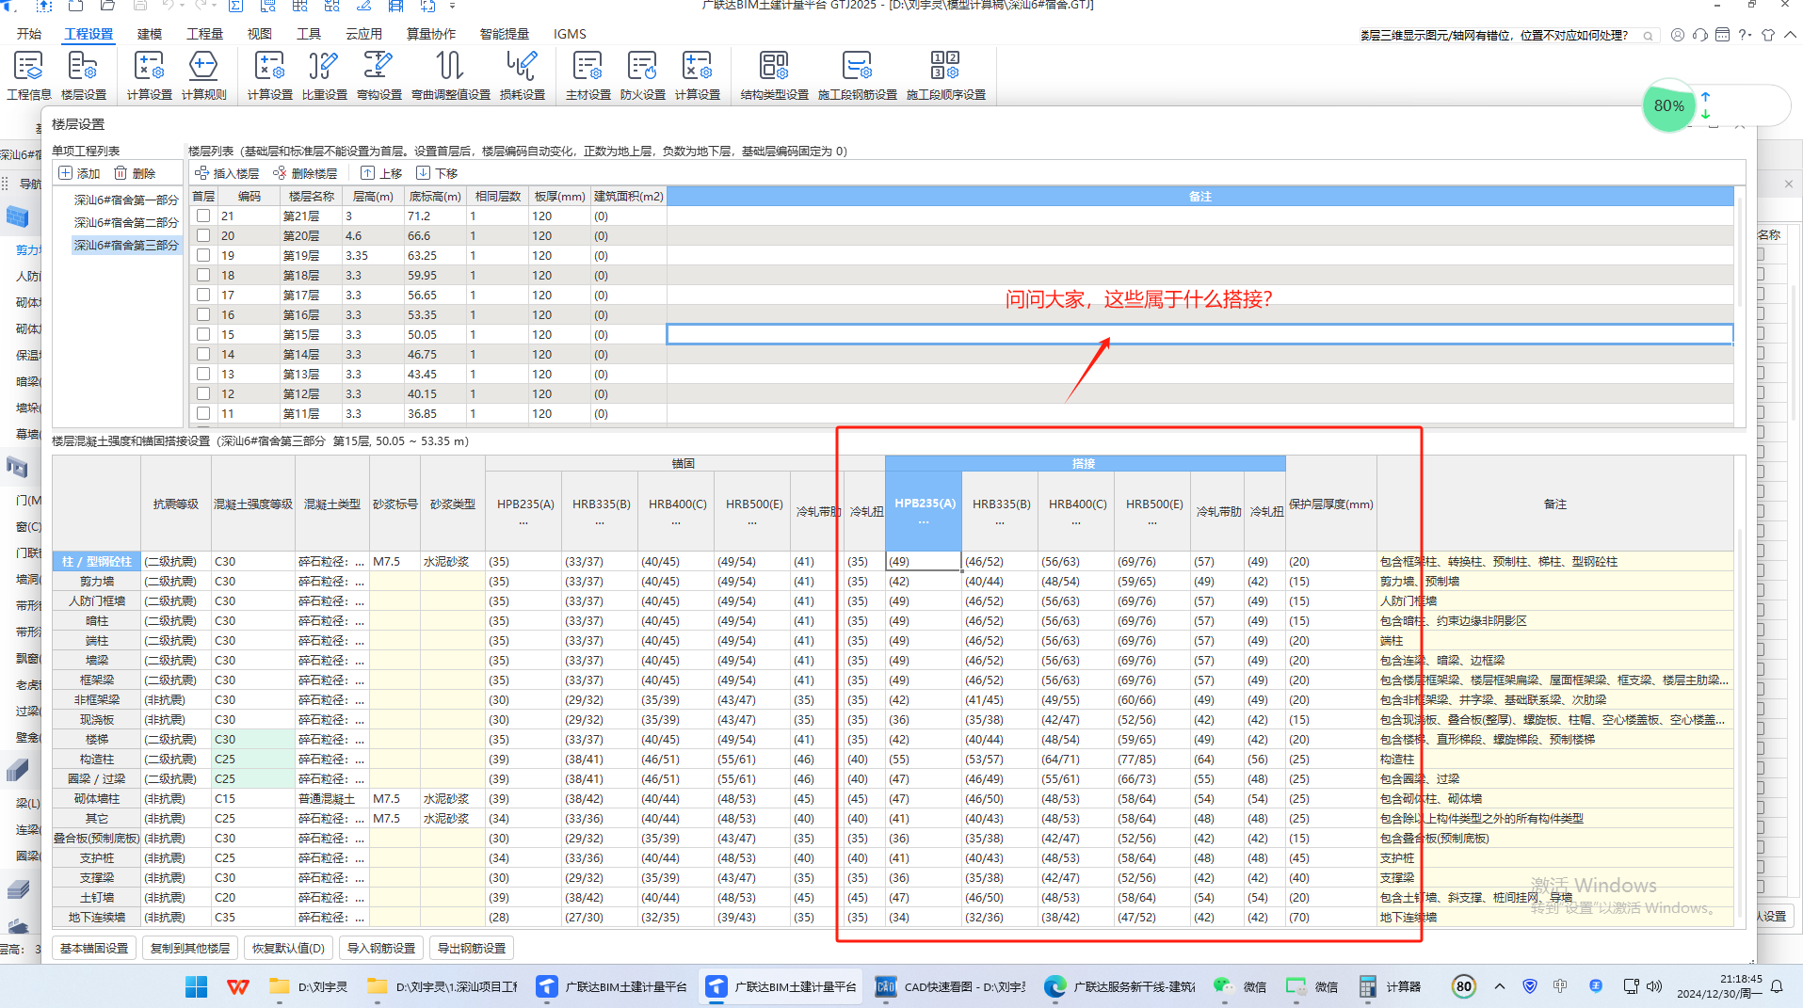Viewport: 1803px width, 1008px height.
Task: Tick 首层 checkbox for floor 20
Action: click(x=203, y=235)
